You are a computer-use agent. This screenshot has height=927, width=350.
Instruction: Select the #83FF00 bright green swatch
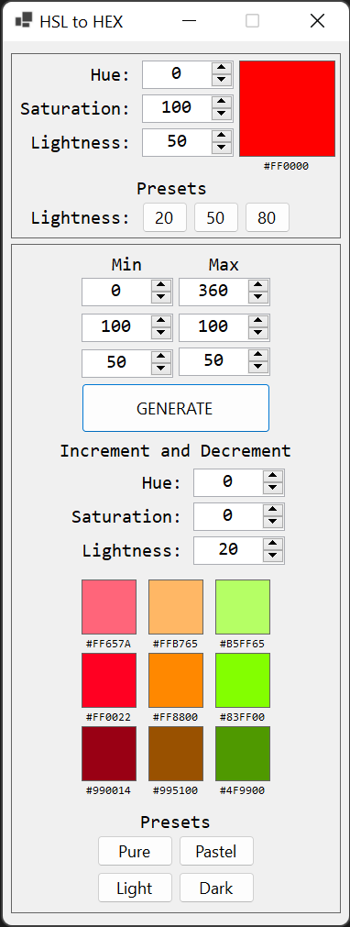pos(243,679)
